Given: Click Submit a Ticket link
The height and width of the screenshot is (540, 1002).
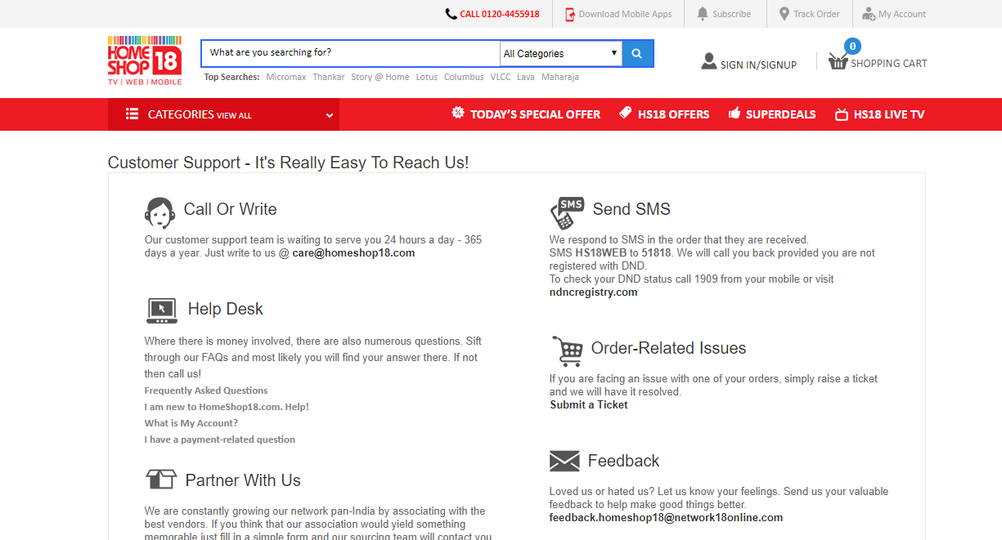Looking at the screenshot, I should pos(589,405).
